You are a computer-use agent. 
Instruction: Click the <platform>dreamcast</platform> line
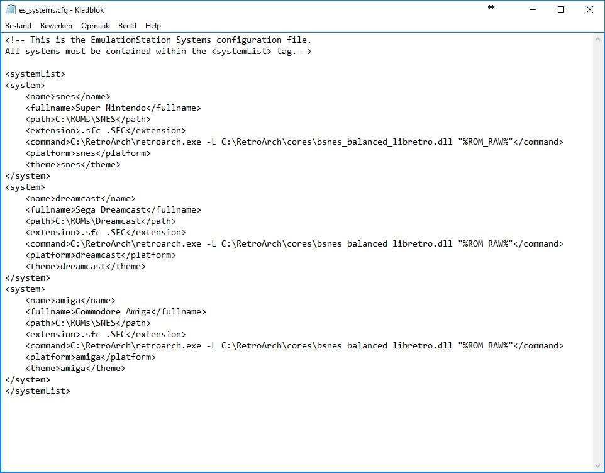tap(101, 255)
